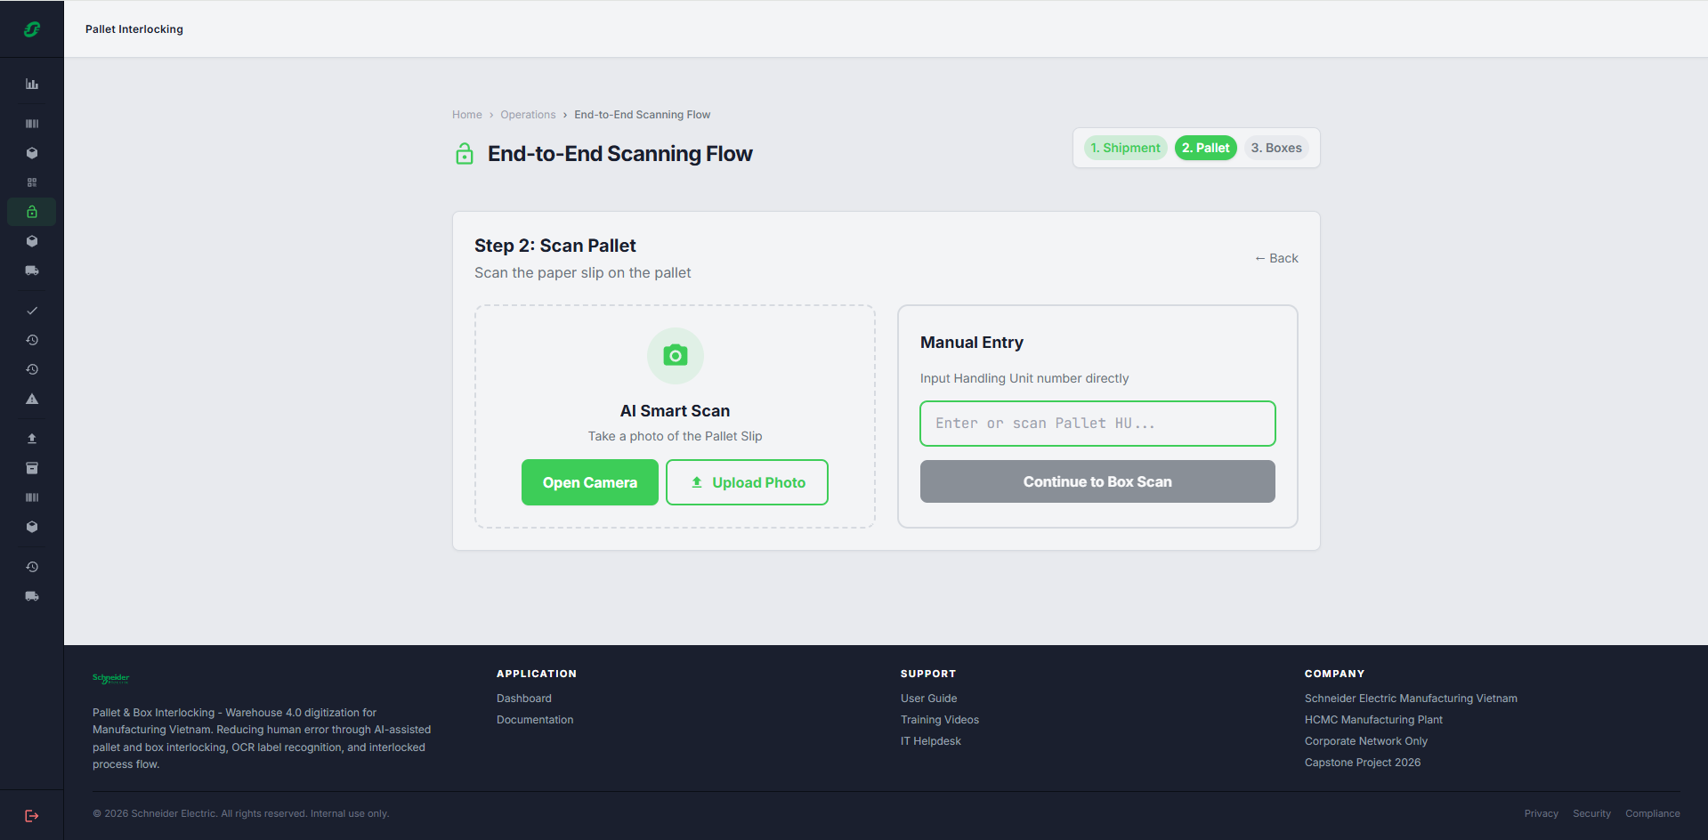
Task: Focus the Pallet HU input field
Action: click(x=1097, y=424)
